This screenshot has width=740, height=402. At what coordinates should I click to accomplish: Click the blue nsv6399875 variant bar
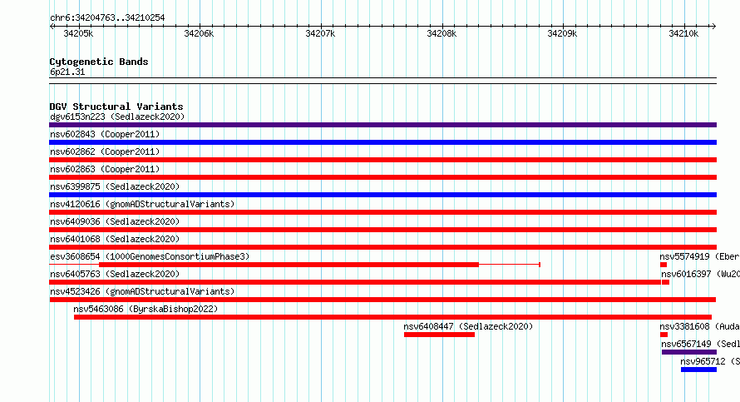tap(382, 195)
